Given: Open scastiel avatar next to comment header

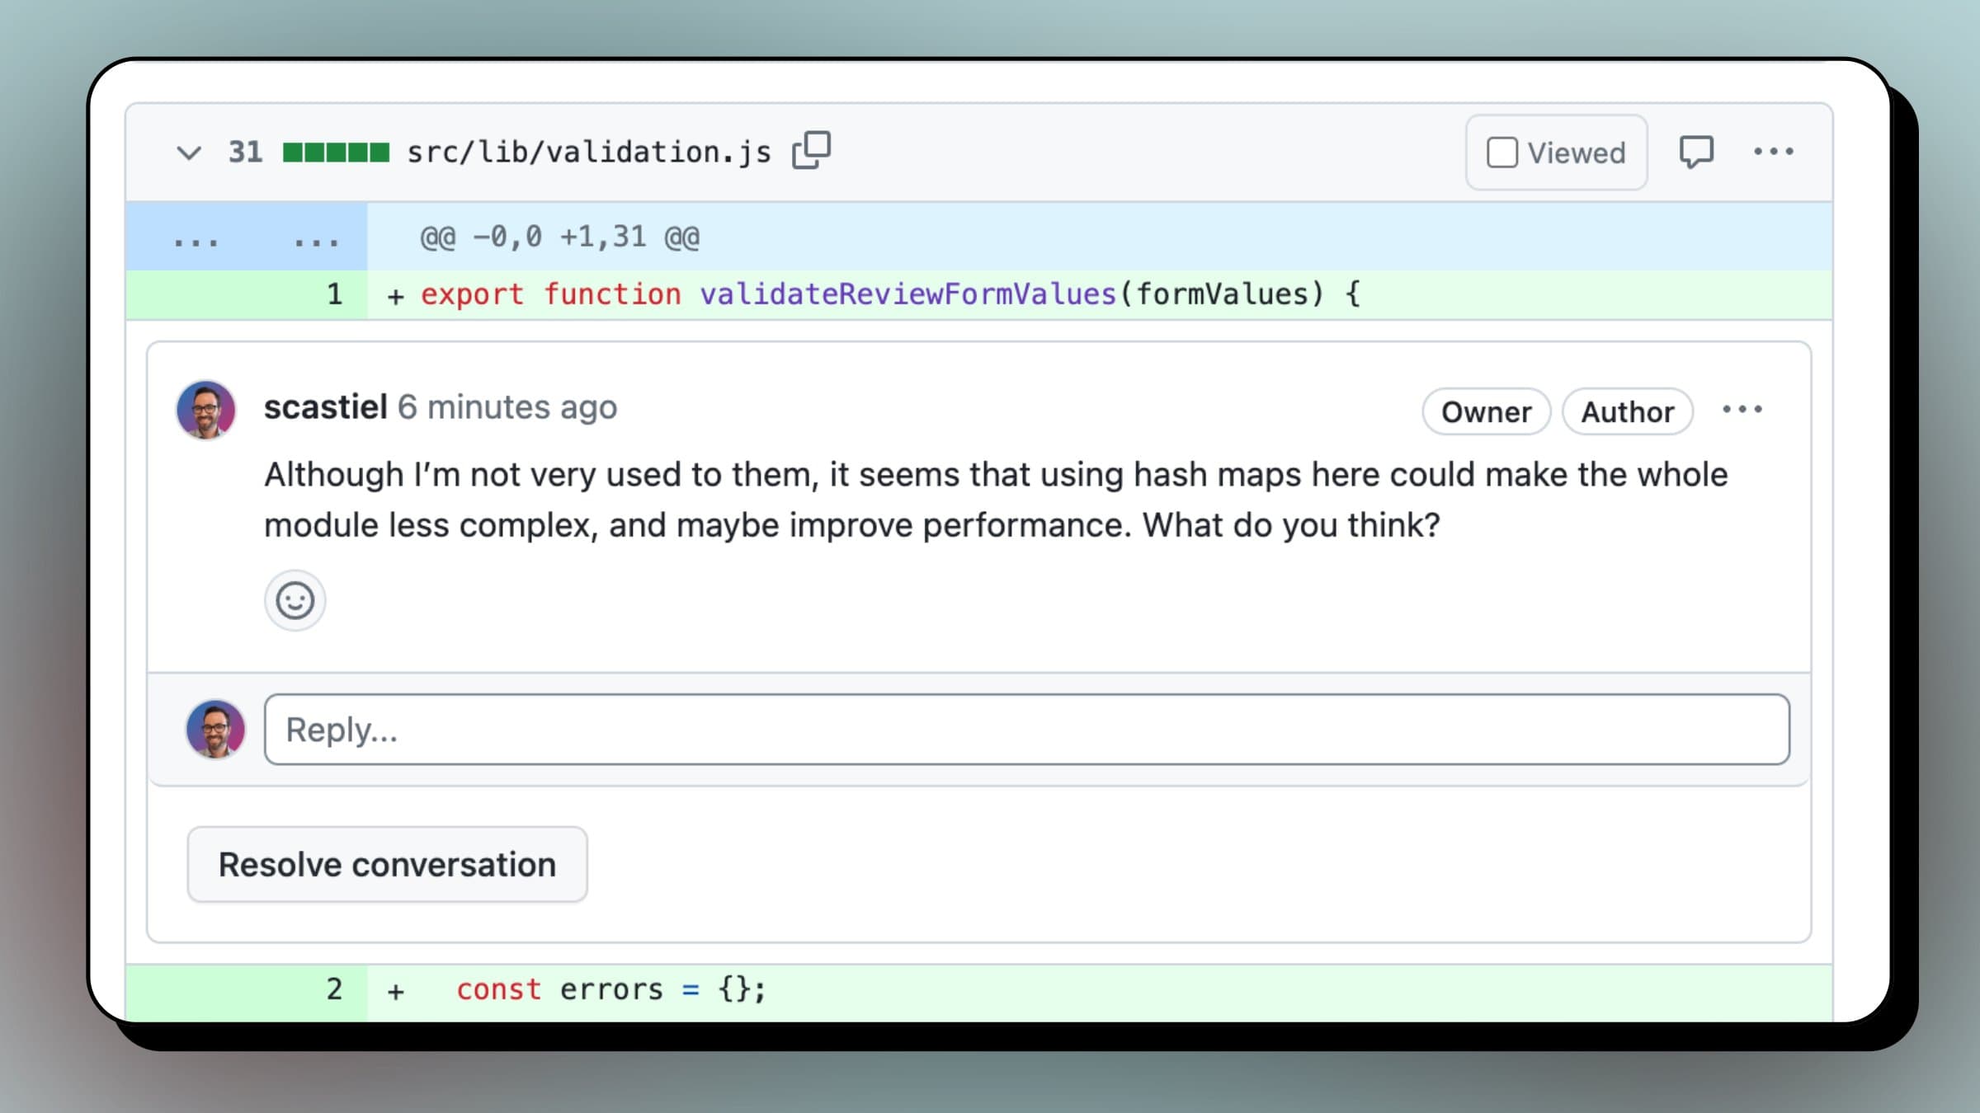Looking at the screenshot, I should pyautogui.click(x=206, y=409).
